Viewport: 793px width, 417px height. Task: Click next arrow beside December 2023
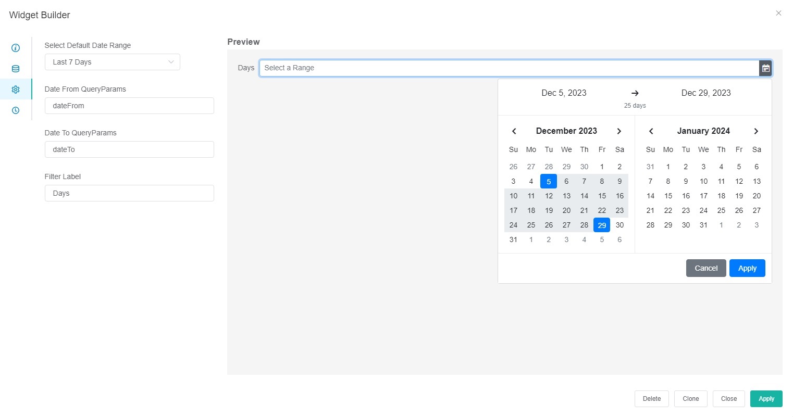click(x=619, y=131)
